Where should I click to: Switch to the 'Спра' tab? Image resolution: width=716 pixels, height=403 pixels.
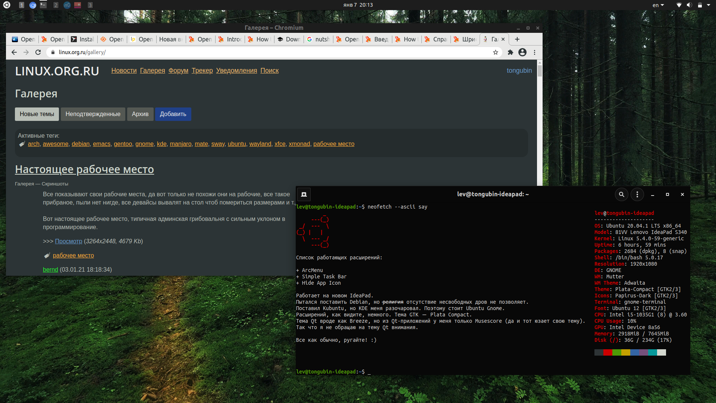[x=436, y=39]
